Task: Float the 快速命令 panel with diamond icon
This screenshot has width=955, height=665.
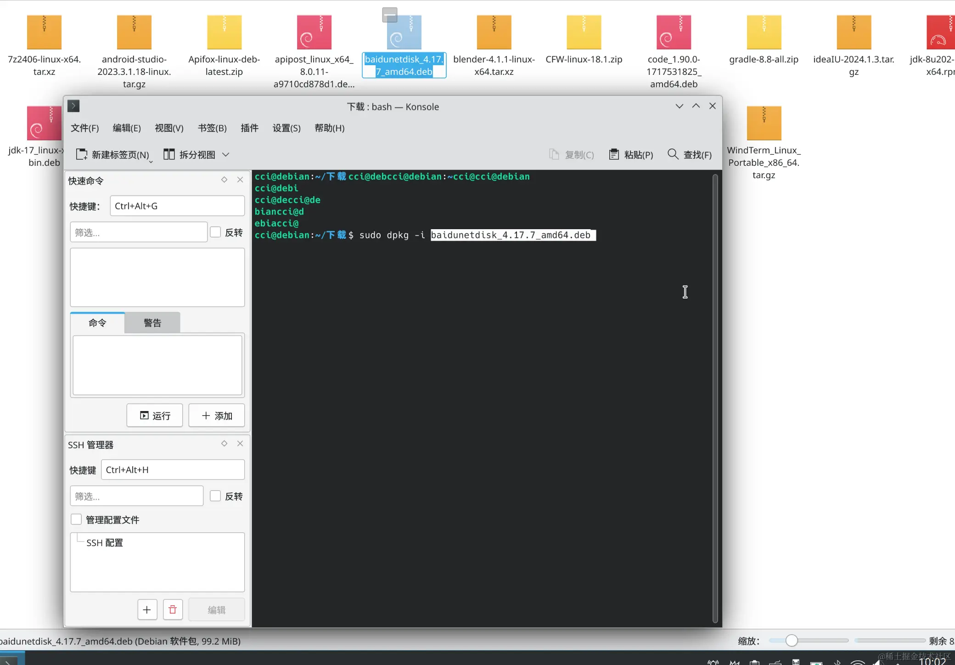Action: (x=224, y=180)
